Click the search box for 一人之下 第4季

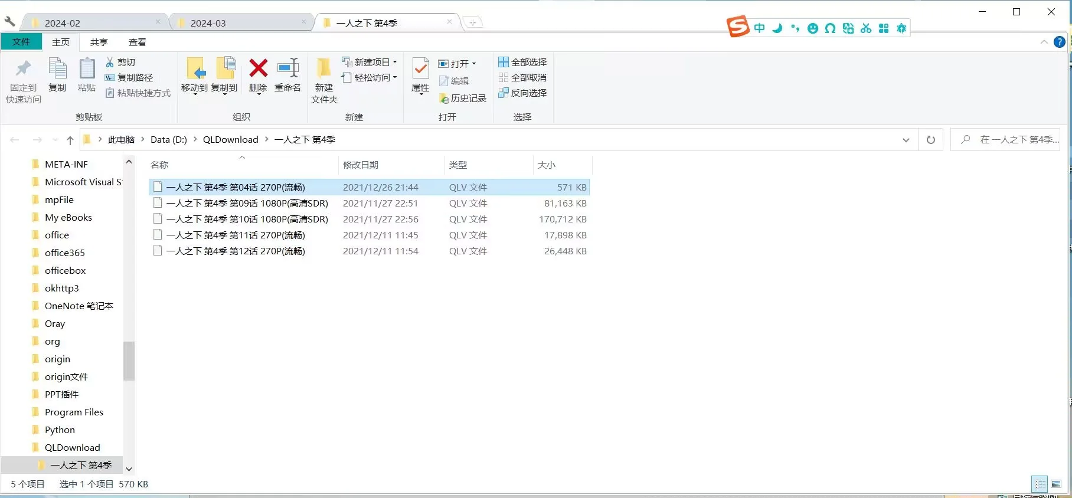click(x=1005, y=140)
